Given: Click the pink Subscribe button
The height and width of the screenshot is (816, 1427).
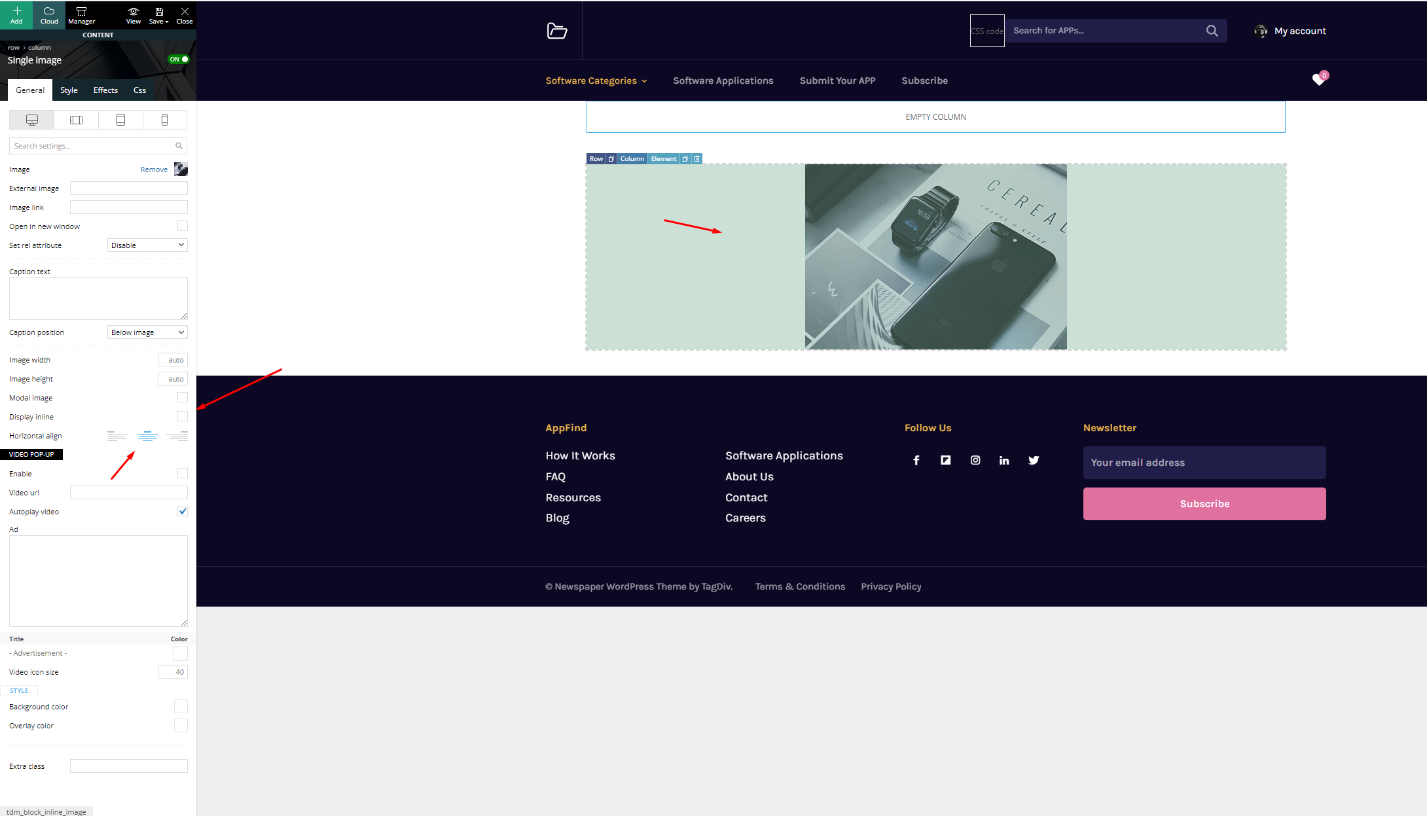Looking at the screenshot, I should (x=1204, y=504).
